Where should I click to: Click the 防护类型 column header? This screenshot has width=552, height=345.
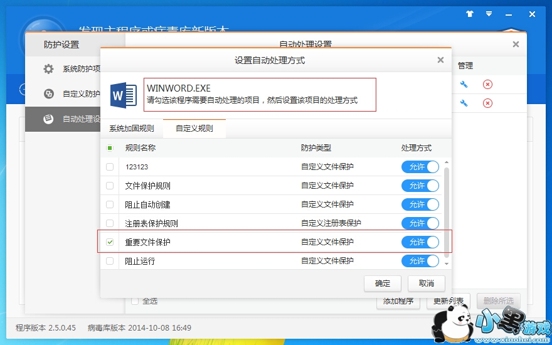(x=316, y=148)
